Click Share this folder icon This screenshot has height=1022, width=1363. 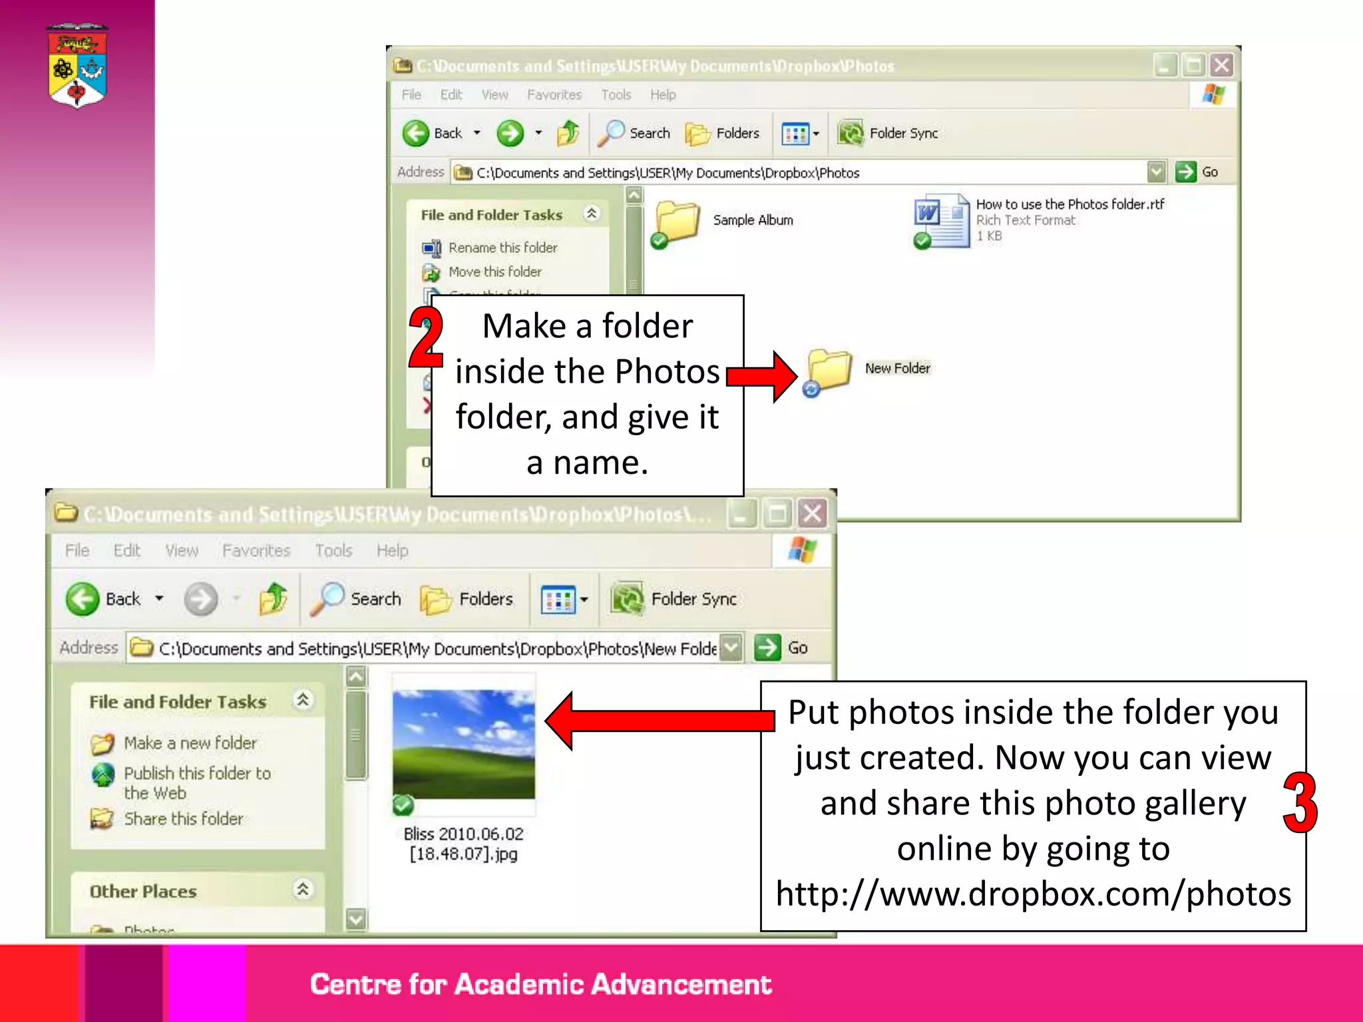[102, 818]
